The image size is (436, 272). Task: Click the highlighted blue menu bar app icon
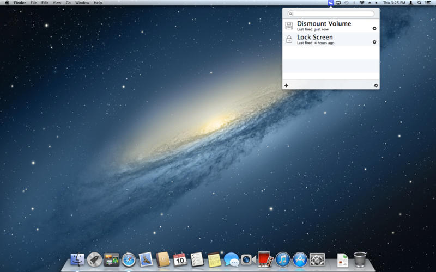331,3
